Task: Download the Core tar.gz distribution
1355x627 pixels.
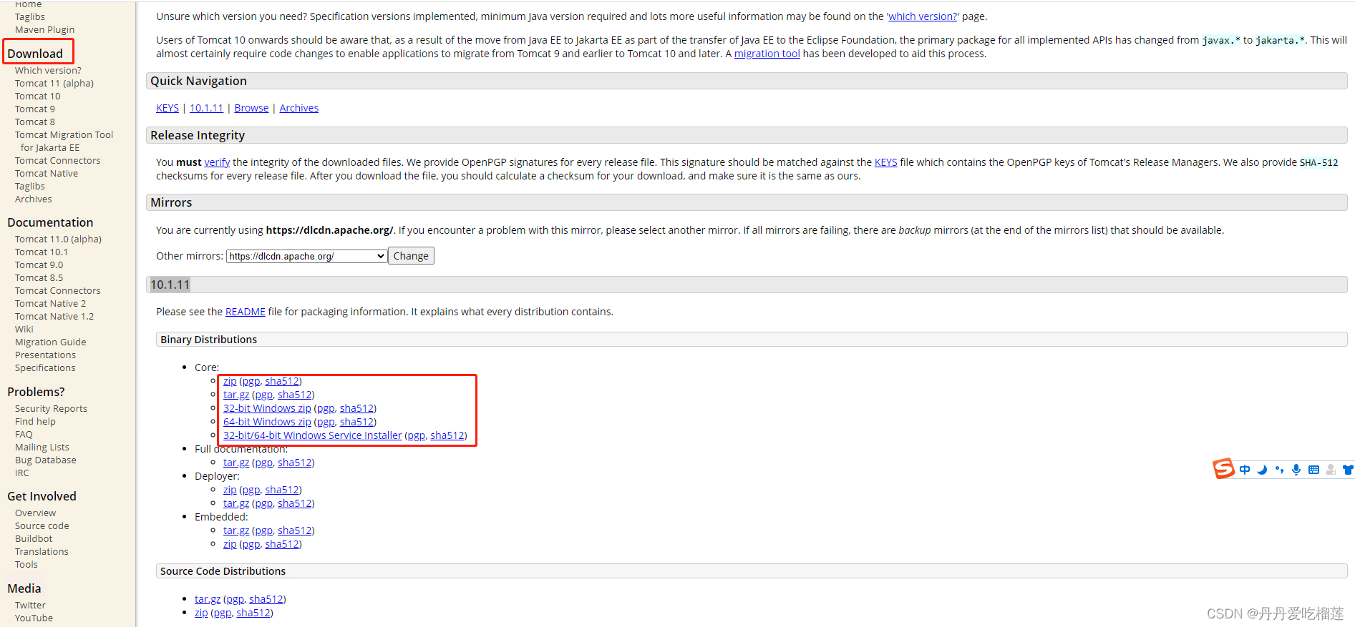Action: point(236,395)
